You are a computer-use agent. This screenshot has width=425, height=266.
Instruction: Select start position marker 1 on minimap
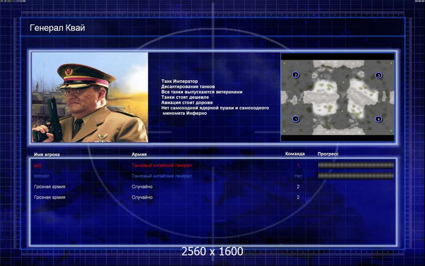point(296,119)
